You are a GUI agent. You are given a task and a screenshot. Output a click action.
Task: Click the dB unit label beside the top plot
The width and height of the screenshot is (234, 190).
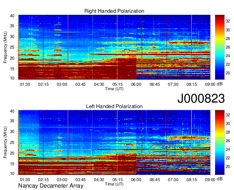[220, 84]
